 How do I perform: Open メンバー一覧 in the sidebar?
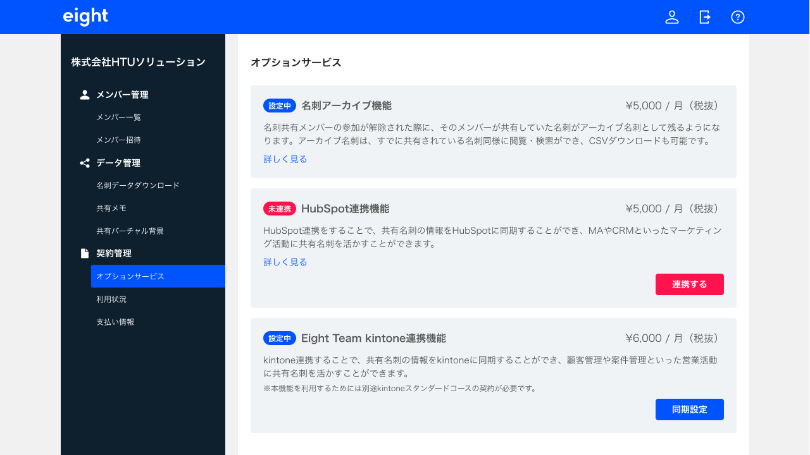(118, 118)
